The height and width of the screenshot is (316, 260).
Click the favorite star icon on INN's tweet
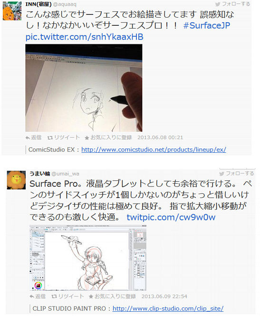[87, 138]
